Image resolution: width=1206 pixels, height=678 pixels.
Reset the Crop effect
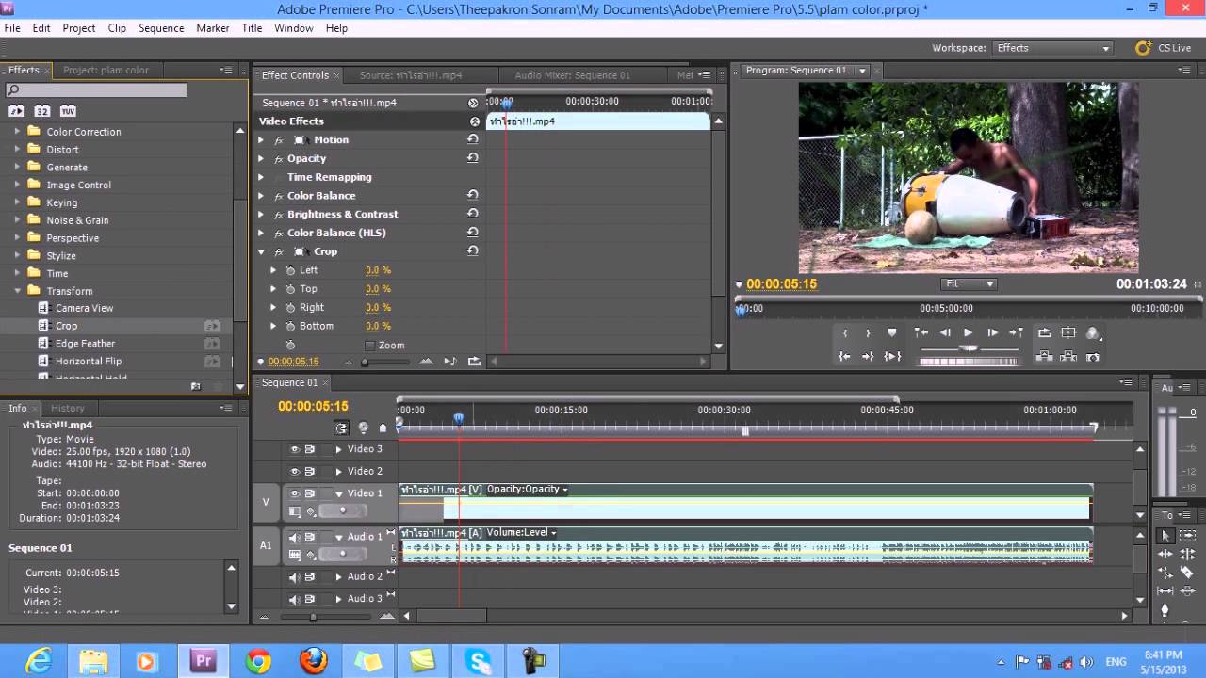point(473,251)
